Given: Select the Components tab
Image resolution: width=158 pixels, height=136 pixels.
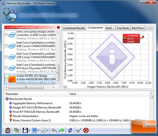Looking at the screenshot, I should 95,28.
